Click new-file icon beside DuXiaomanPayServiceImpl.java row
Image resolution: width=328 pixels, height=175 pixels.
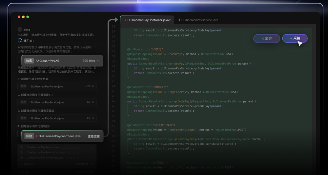[22, 153]
